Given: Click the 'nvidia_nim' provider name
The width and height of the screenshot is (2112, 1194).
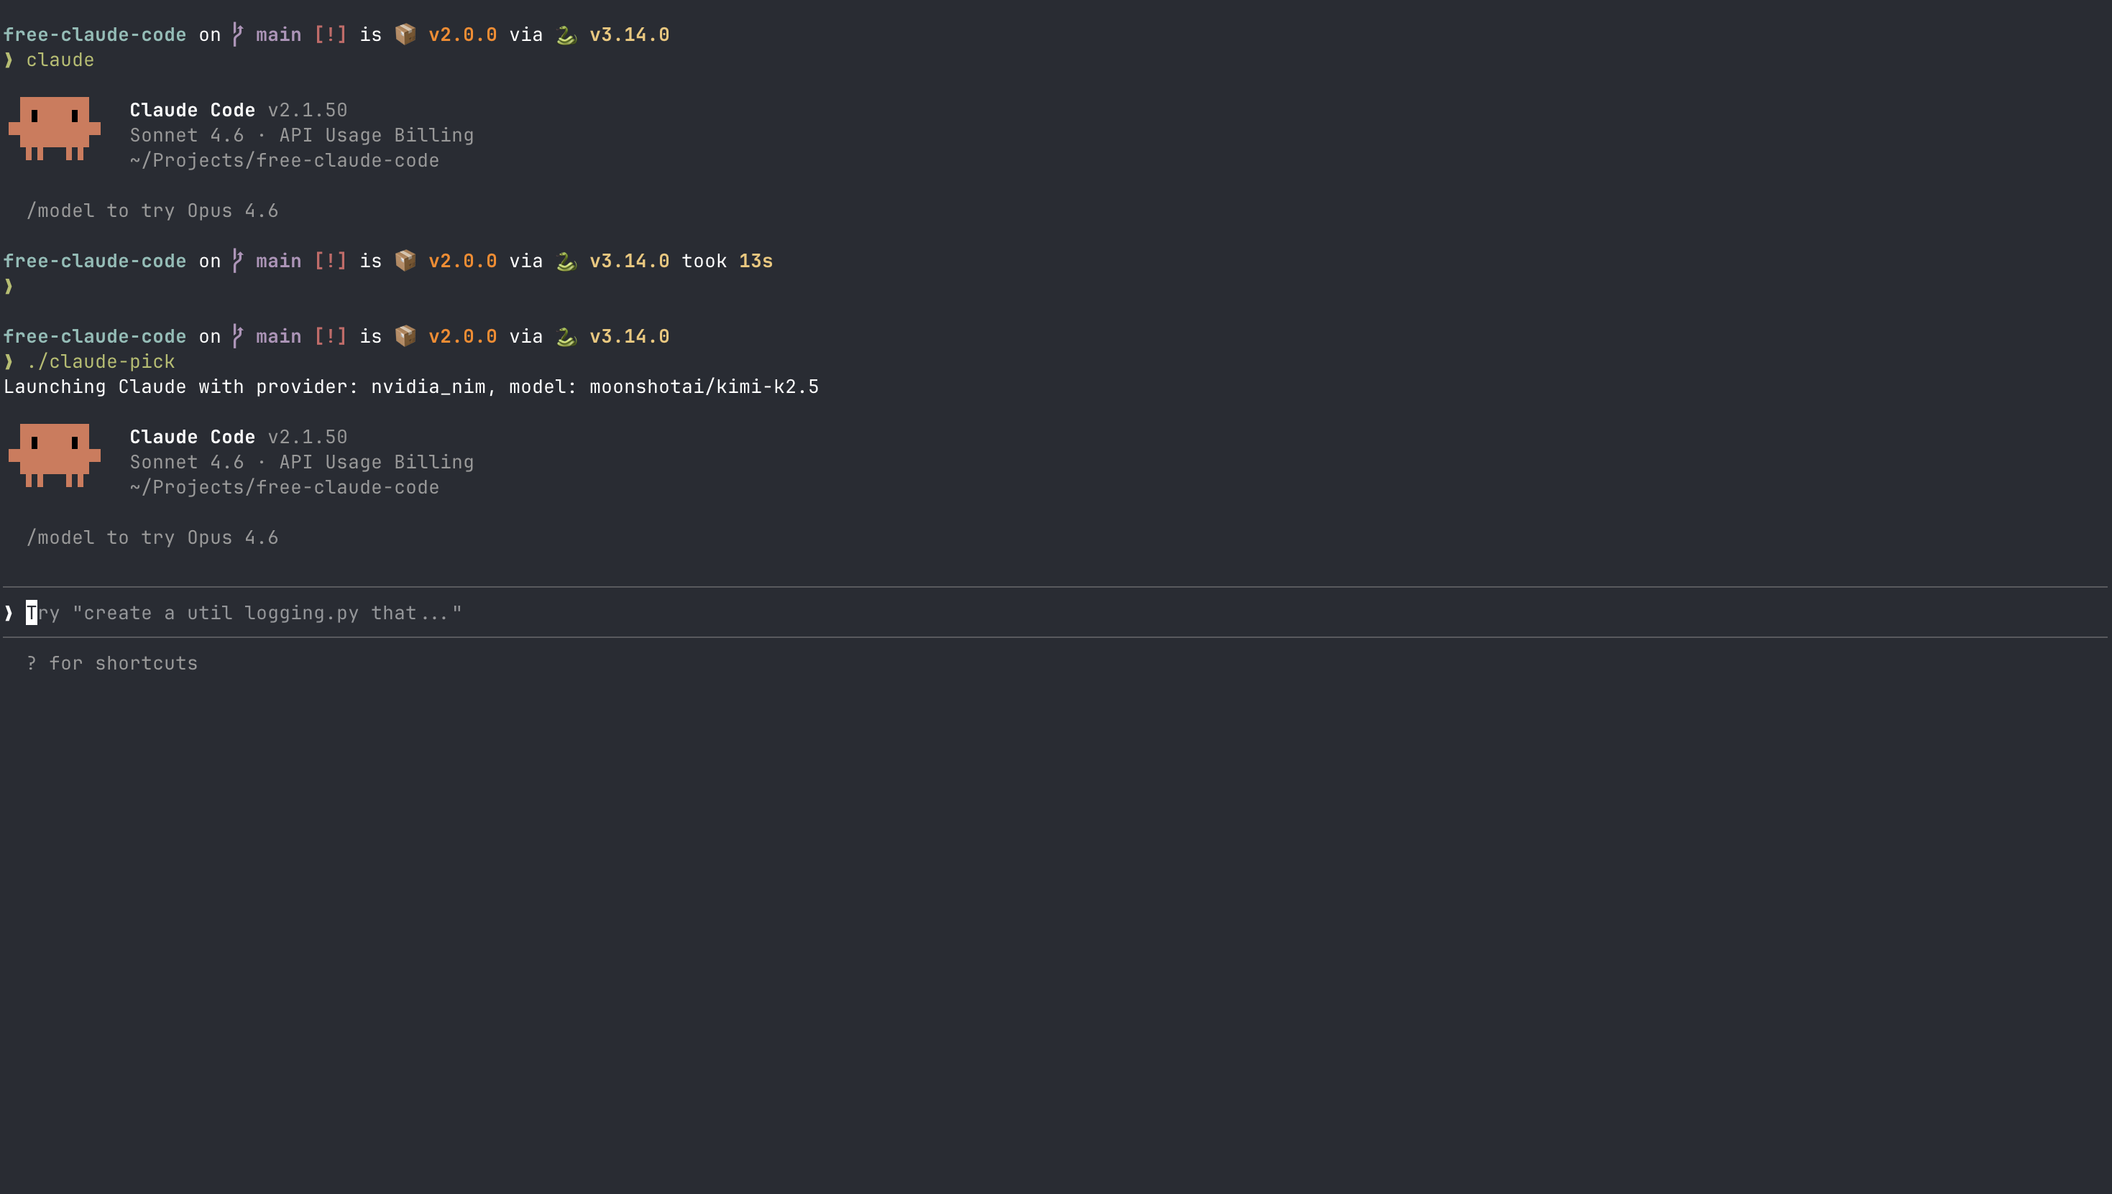Looking at the screenshot, I should pyautogui.click(x=428, y=387).
